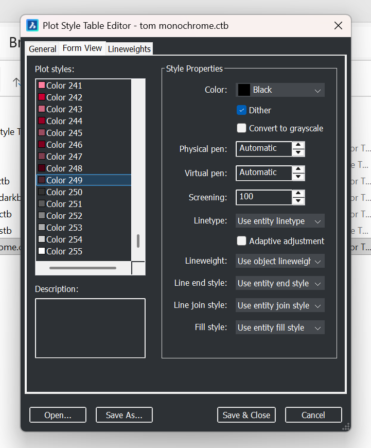Open the Black color picker dropdown
This screenshot has width=371, height=448.
coord(280,90)
